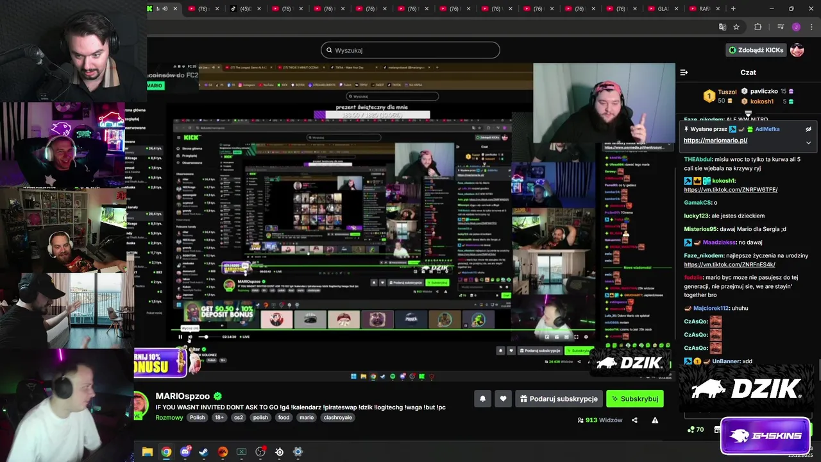Open the Chrome profile J avatar
Image resolution: width=821 pixels, height=462 pixels.
[x=796, y=27]
